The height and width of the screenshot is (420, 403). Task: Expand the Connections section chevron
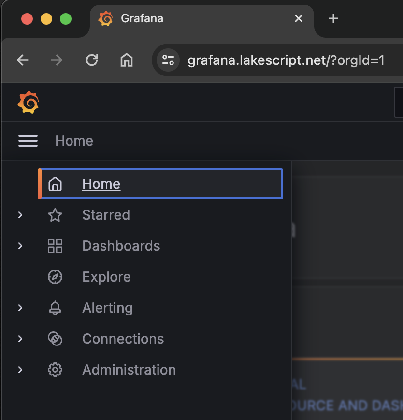click(20, 339)
